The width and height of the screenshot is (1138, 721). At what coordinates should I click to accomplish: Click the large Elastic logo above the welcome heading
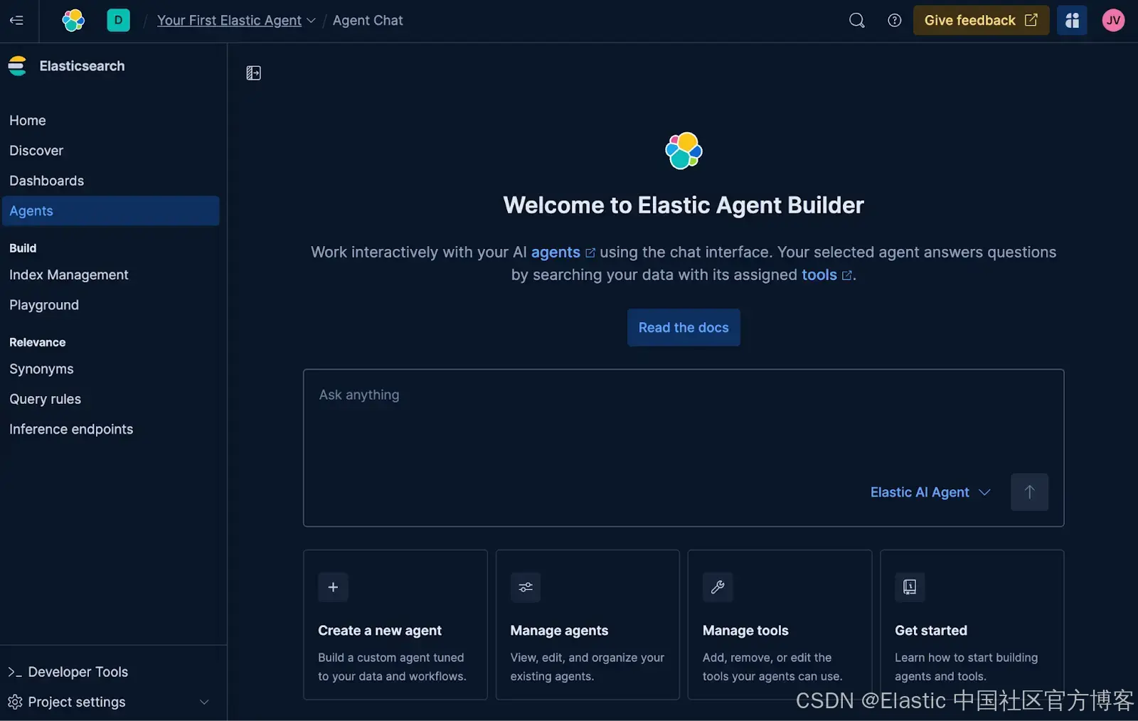(684, 151)
